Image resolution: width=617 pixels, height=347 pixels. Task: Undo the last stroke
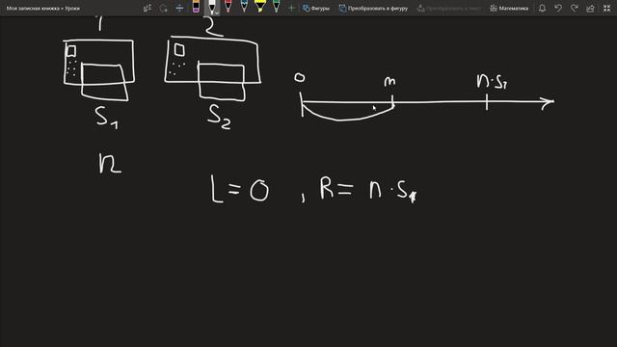(x=558, y=9)
